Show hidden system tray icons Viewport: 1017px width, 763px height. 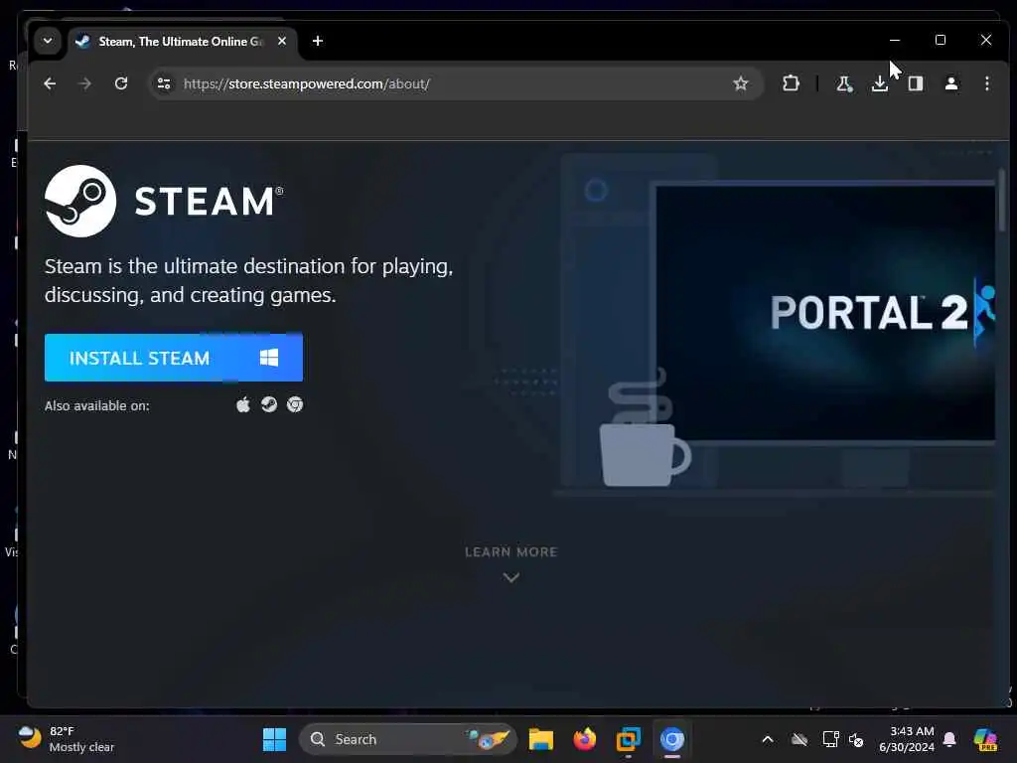click(x=768, y=739)
